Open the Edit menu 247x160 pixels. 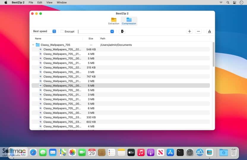40,2
